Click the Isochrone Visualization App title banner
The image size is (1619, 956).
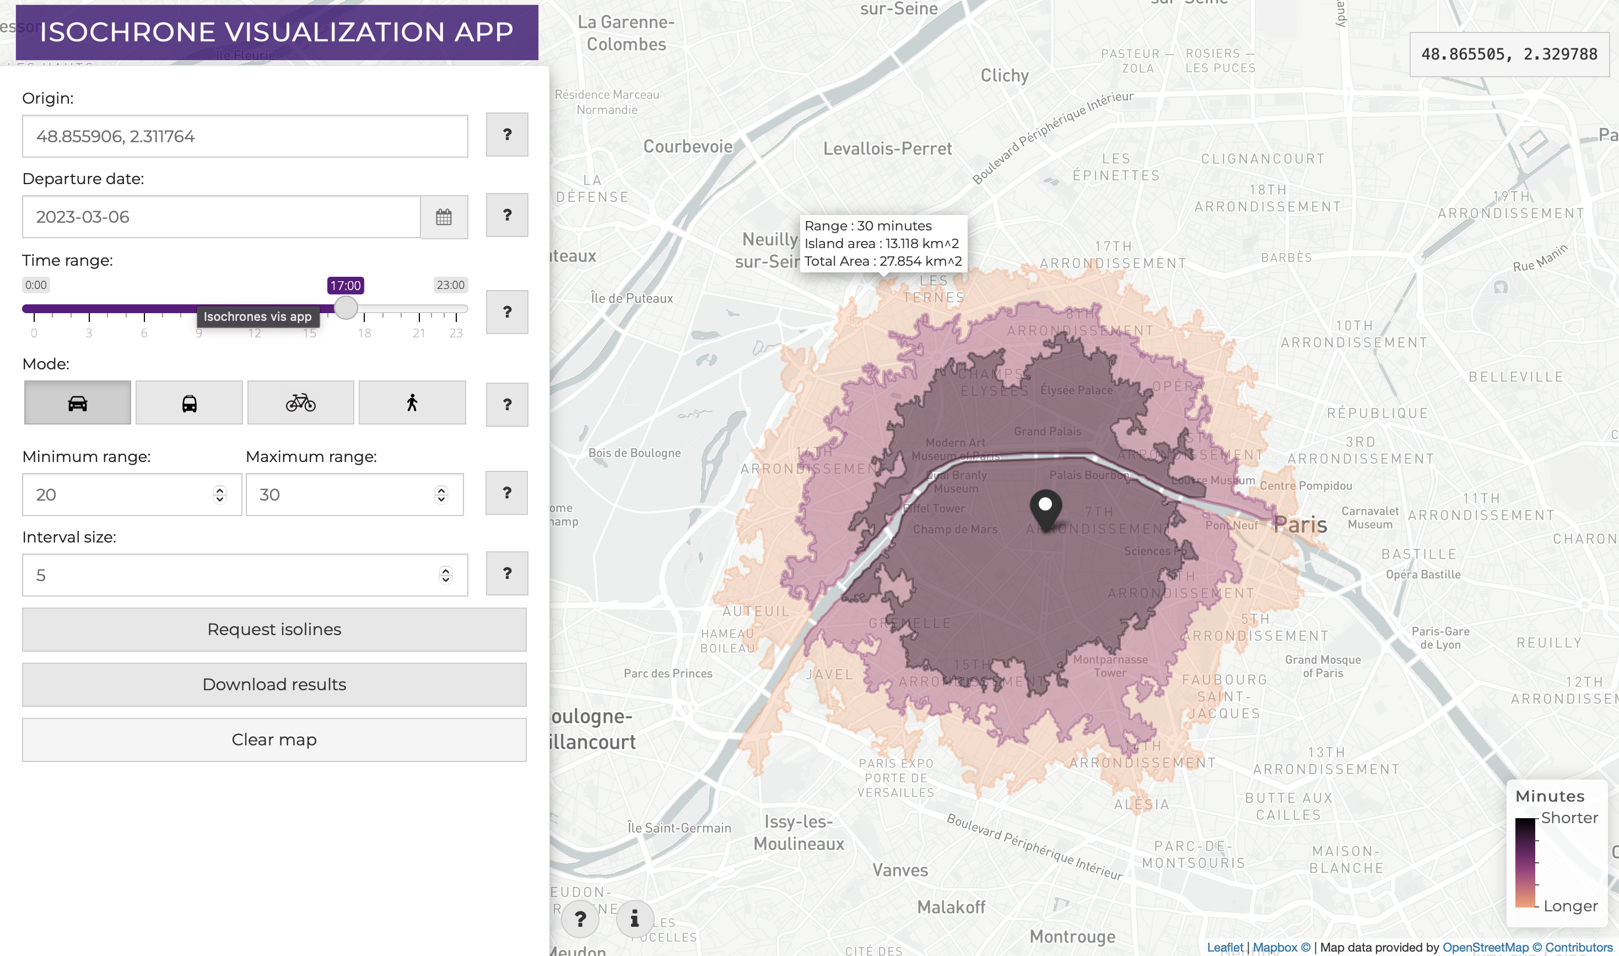pyautogui.click(x=277, y=32)
